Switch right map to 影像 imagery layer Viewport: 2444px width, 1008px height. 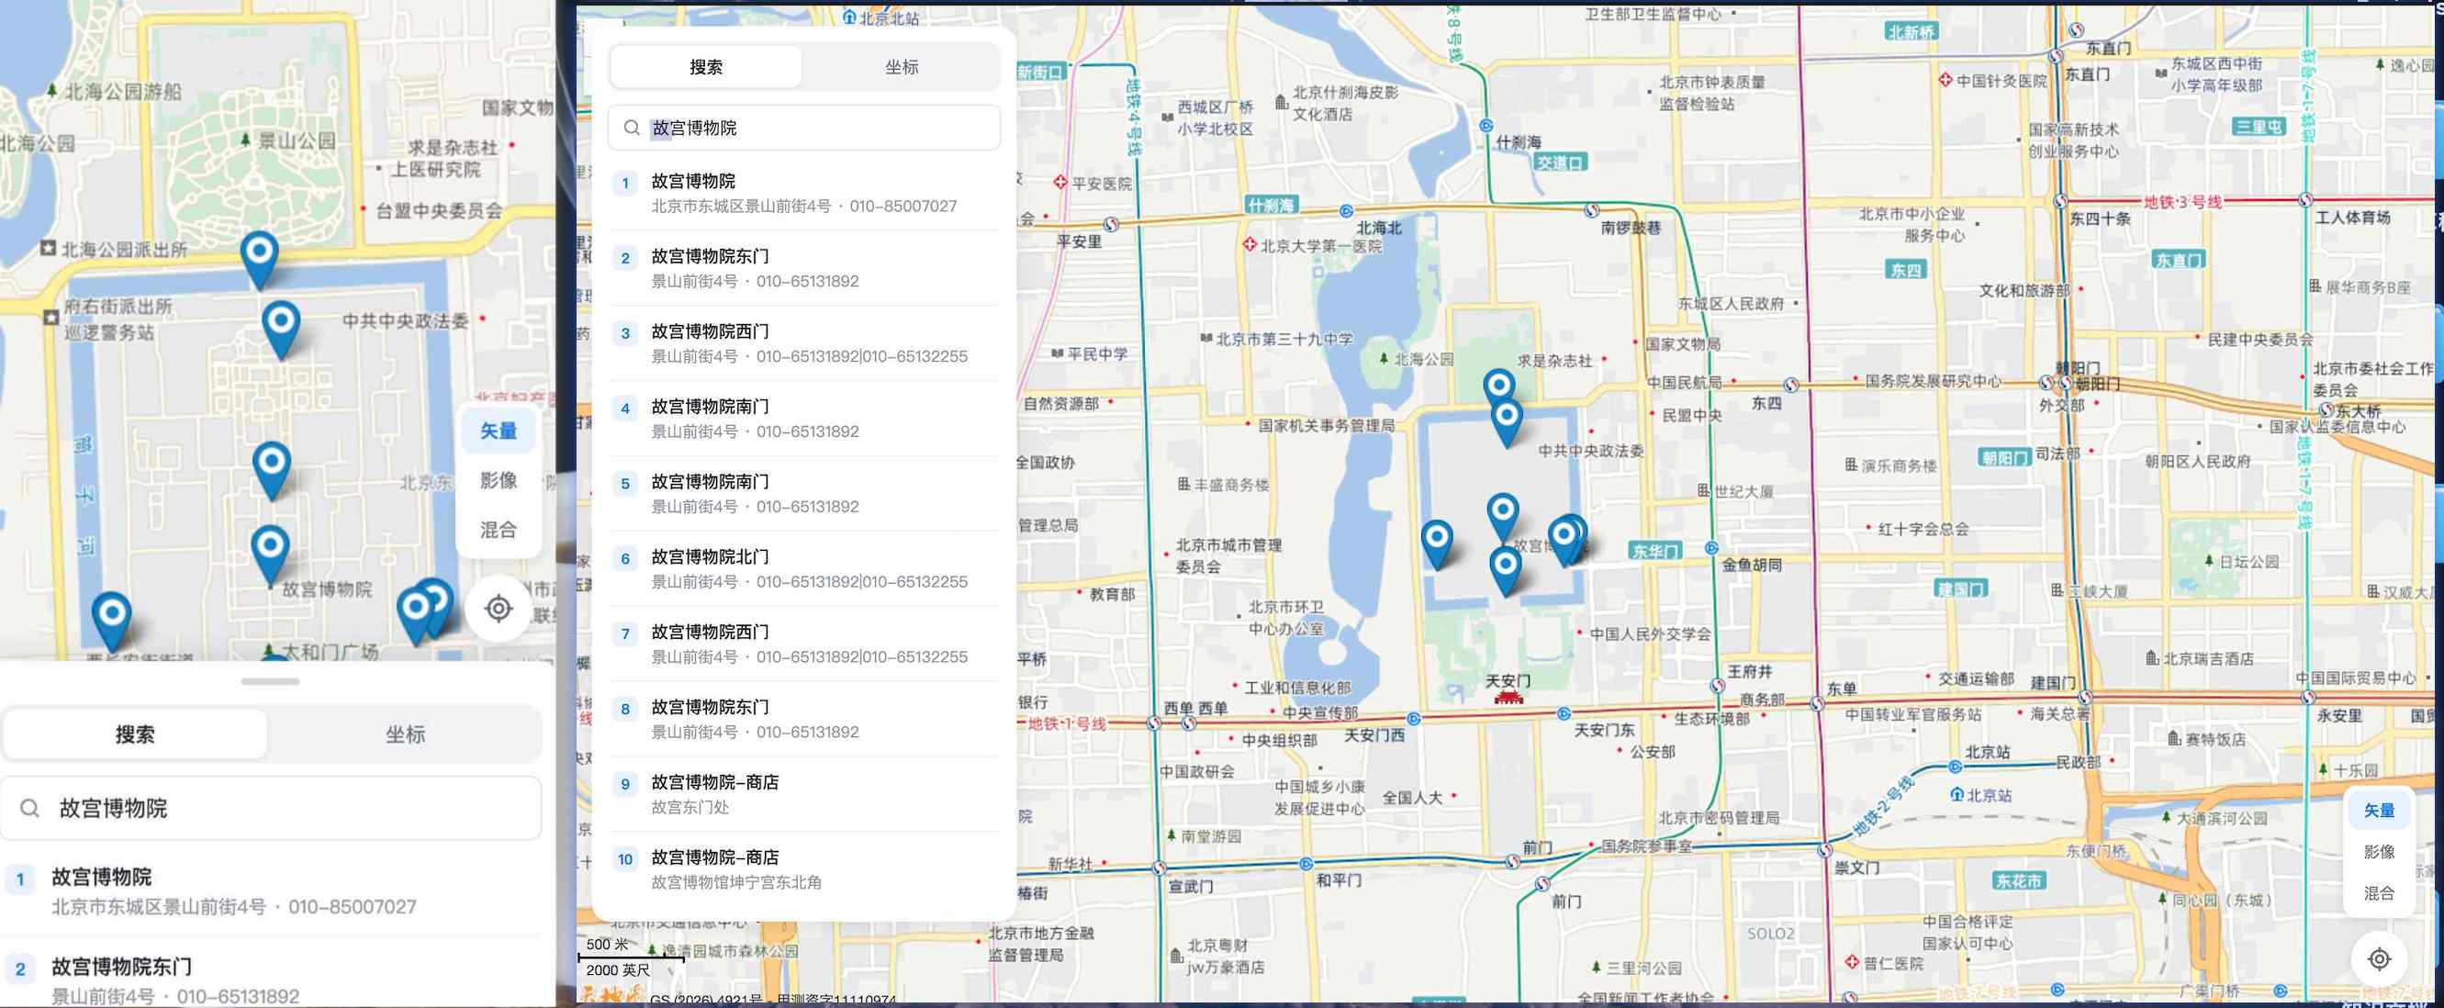2379,852
